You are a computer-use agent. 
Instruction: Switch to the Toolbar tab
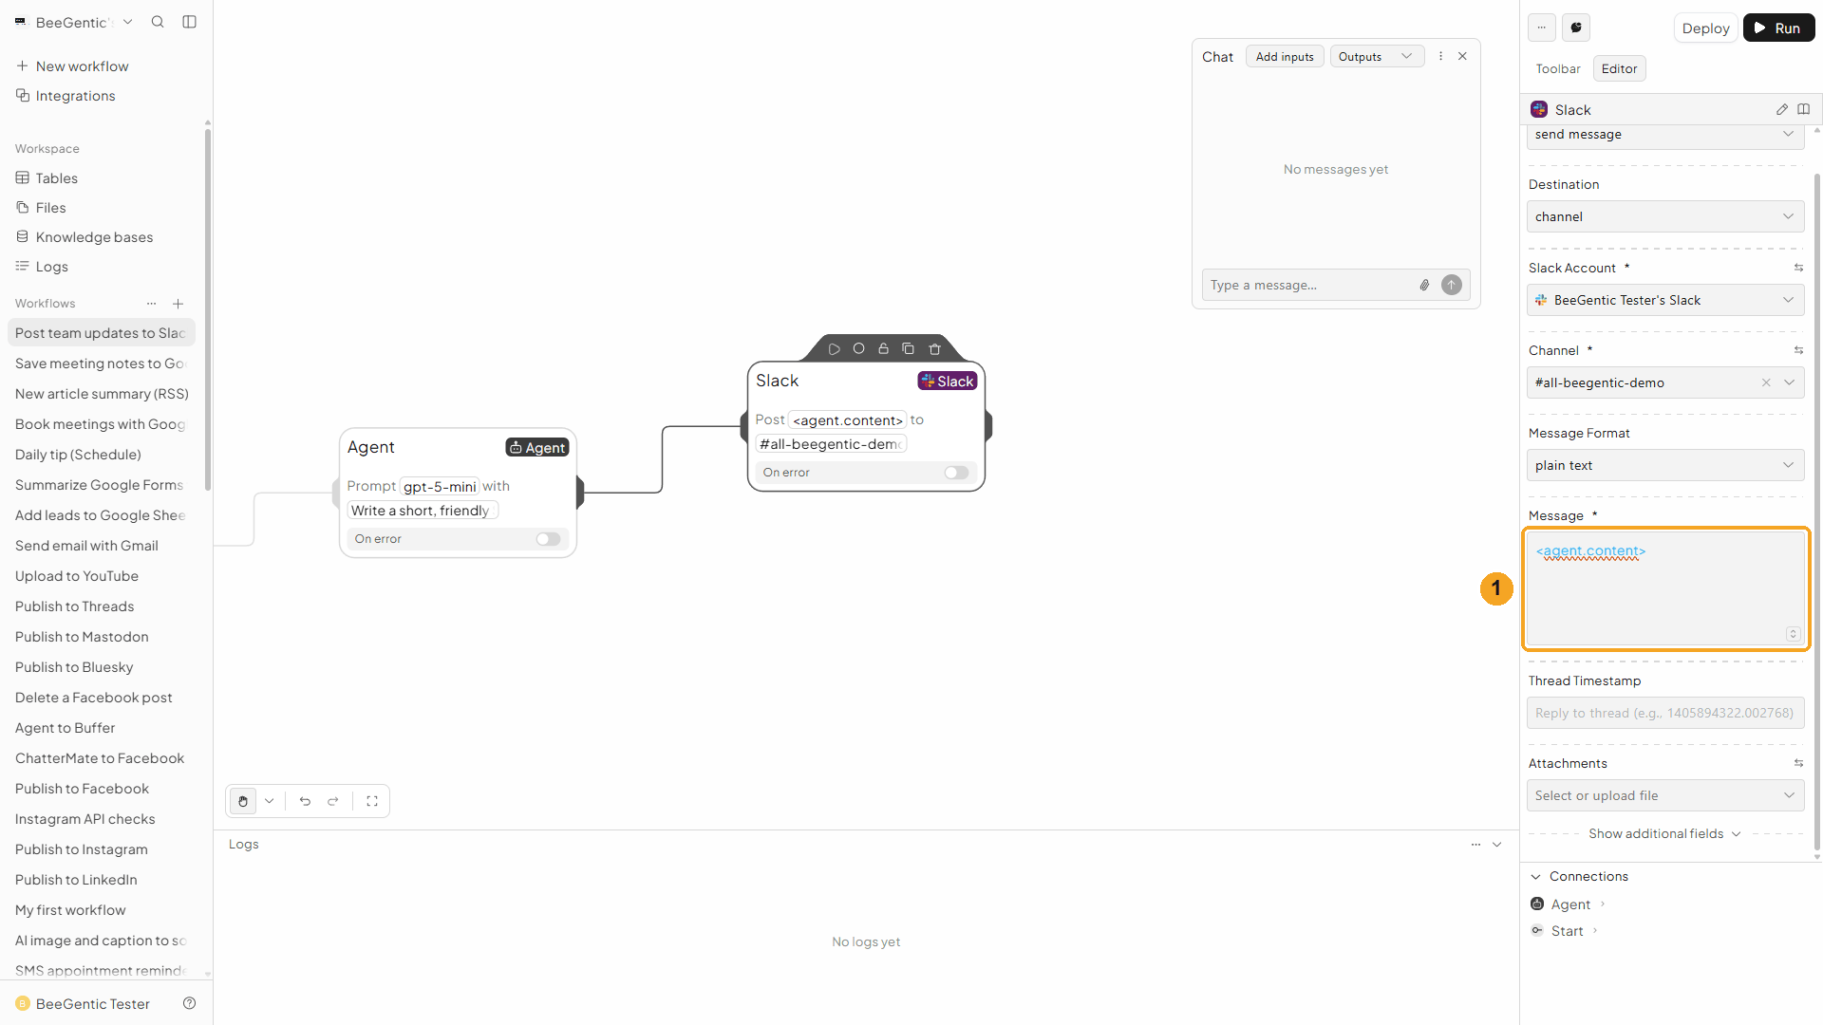coord(1558,68)
